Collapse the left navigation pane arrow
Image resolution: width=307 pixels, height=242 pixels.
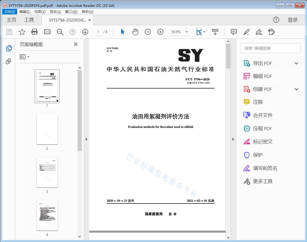point(87,139)
